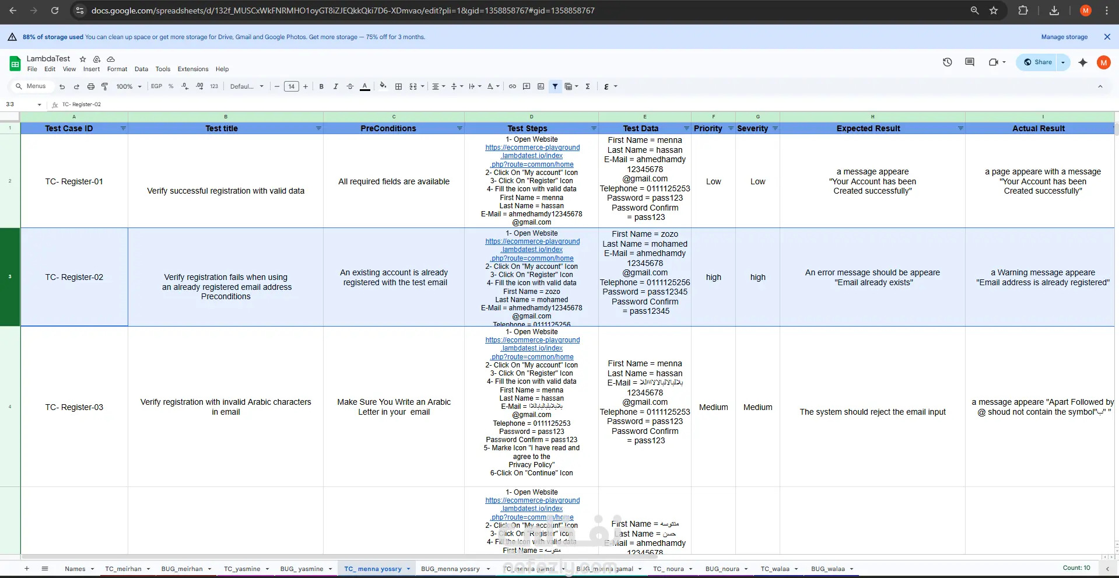Open more number formats (123)
This screenshot has height=578, width=1119.
click(x=214, y=86)
